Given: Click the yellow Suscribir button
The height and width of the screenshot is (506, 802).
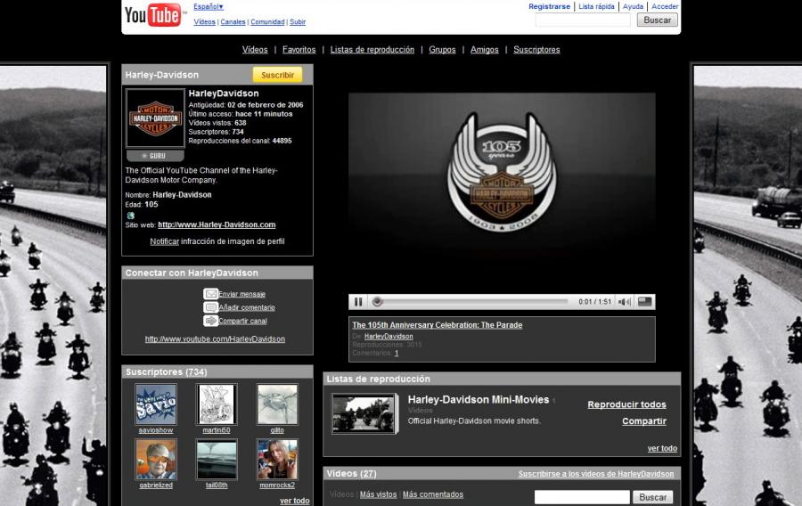Looking at the screenshot, I should pos(277,75).
